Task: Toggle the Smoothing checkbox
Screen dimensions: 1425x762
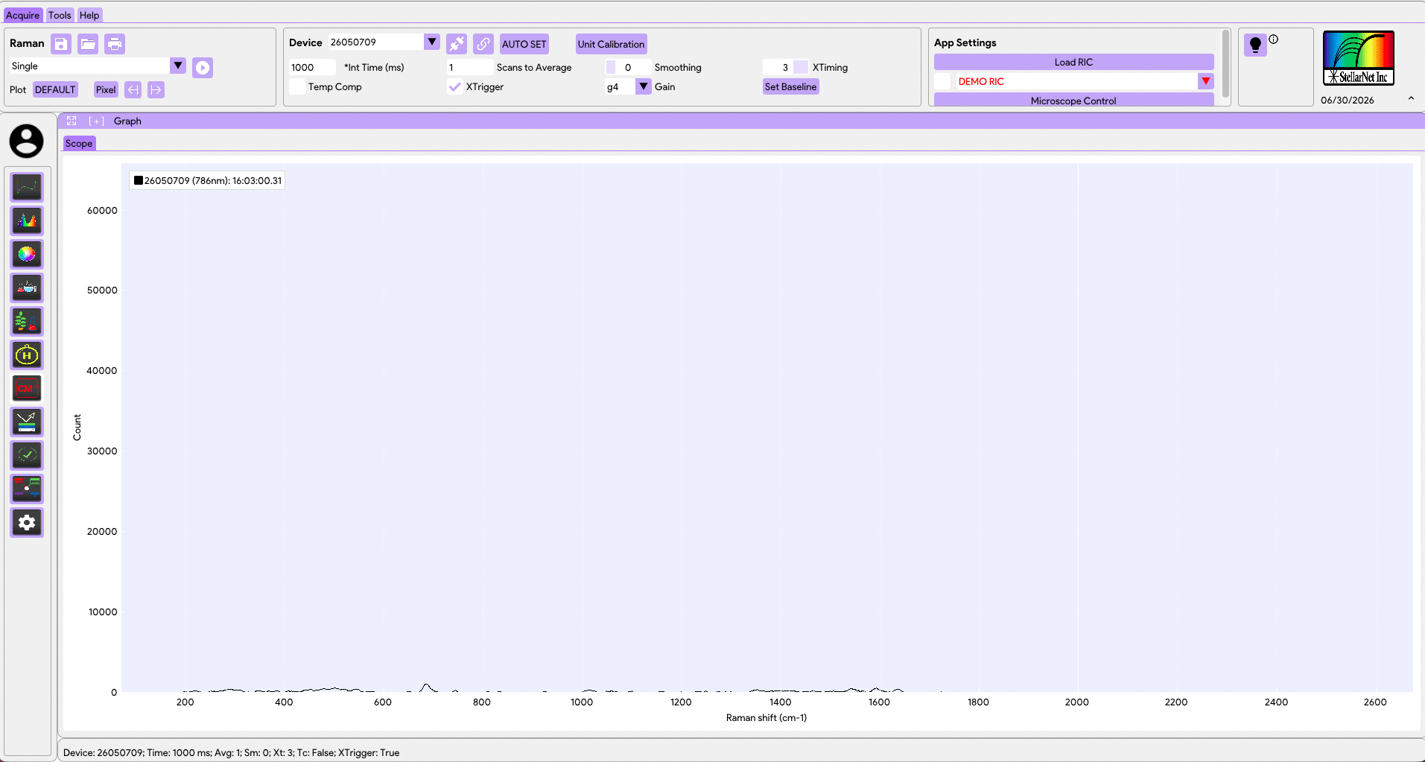Action: [611, 67]
